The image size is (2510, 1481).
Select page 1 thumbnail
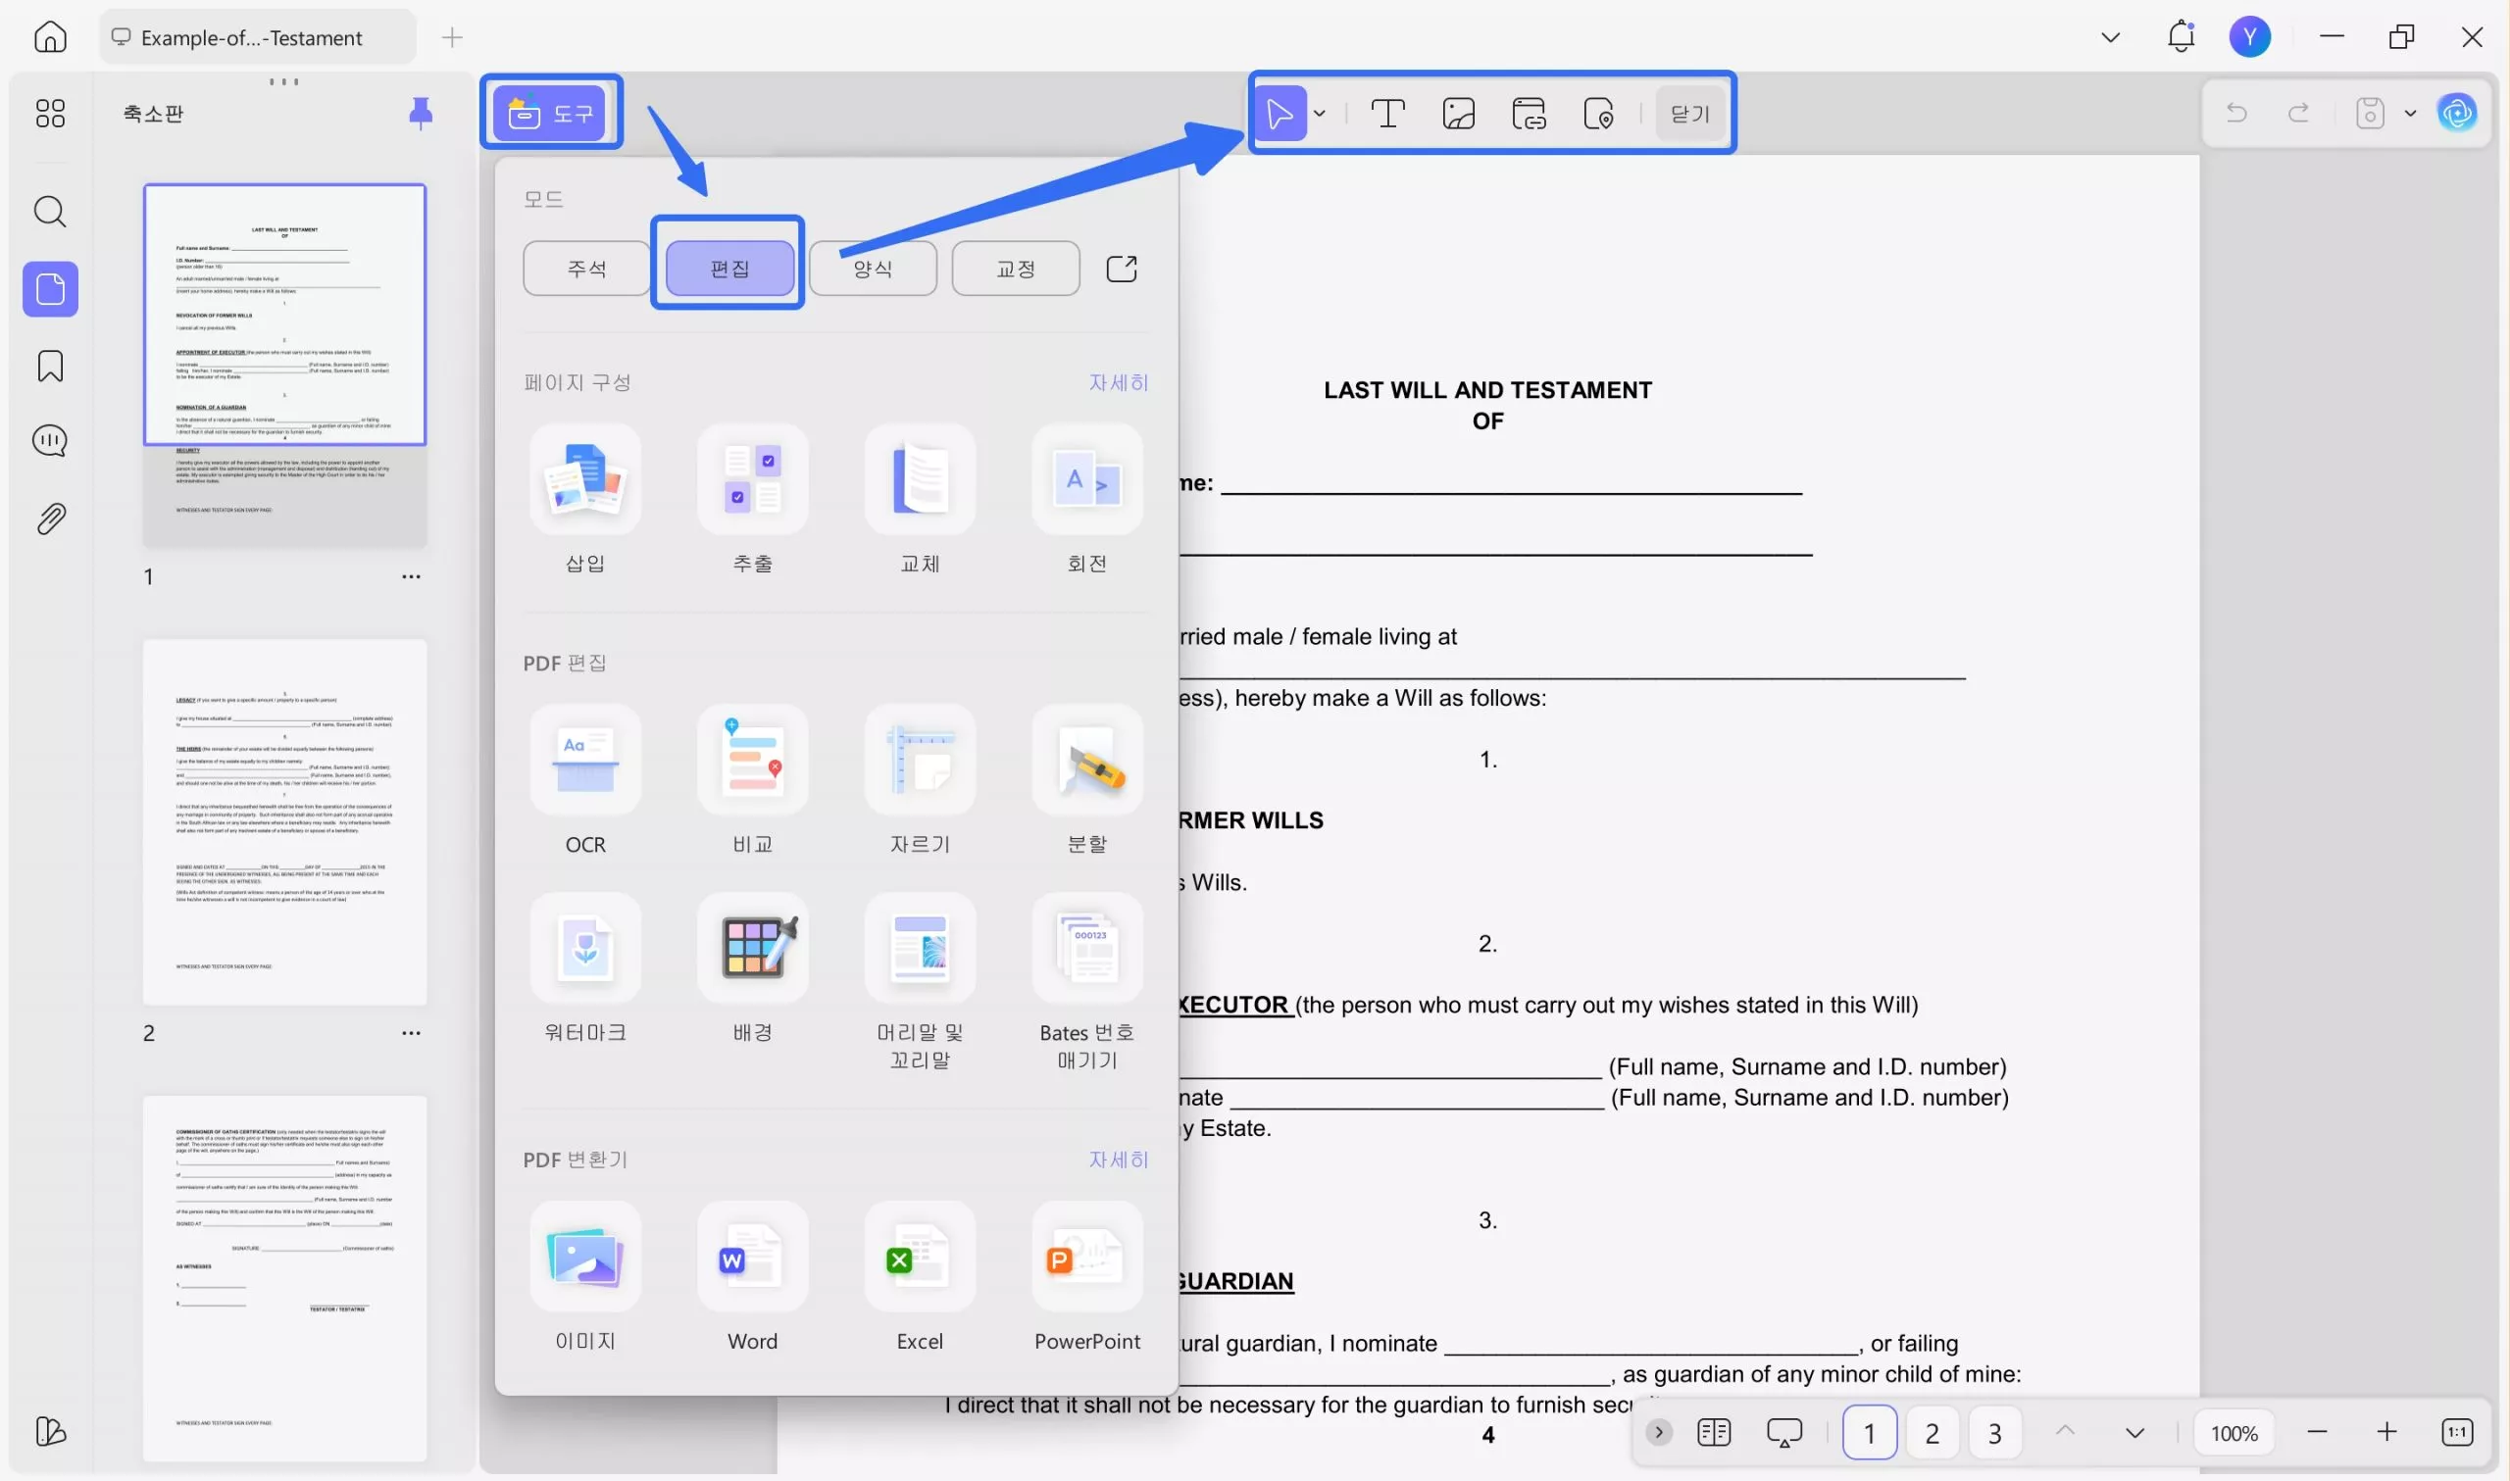284,365
